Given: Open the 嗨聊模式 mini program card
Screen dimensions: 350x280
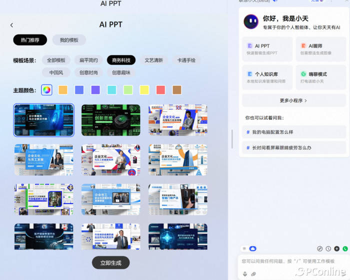Looking at the screenshot, I should click(321, 77).
